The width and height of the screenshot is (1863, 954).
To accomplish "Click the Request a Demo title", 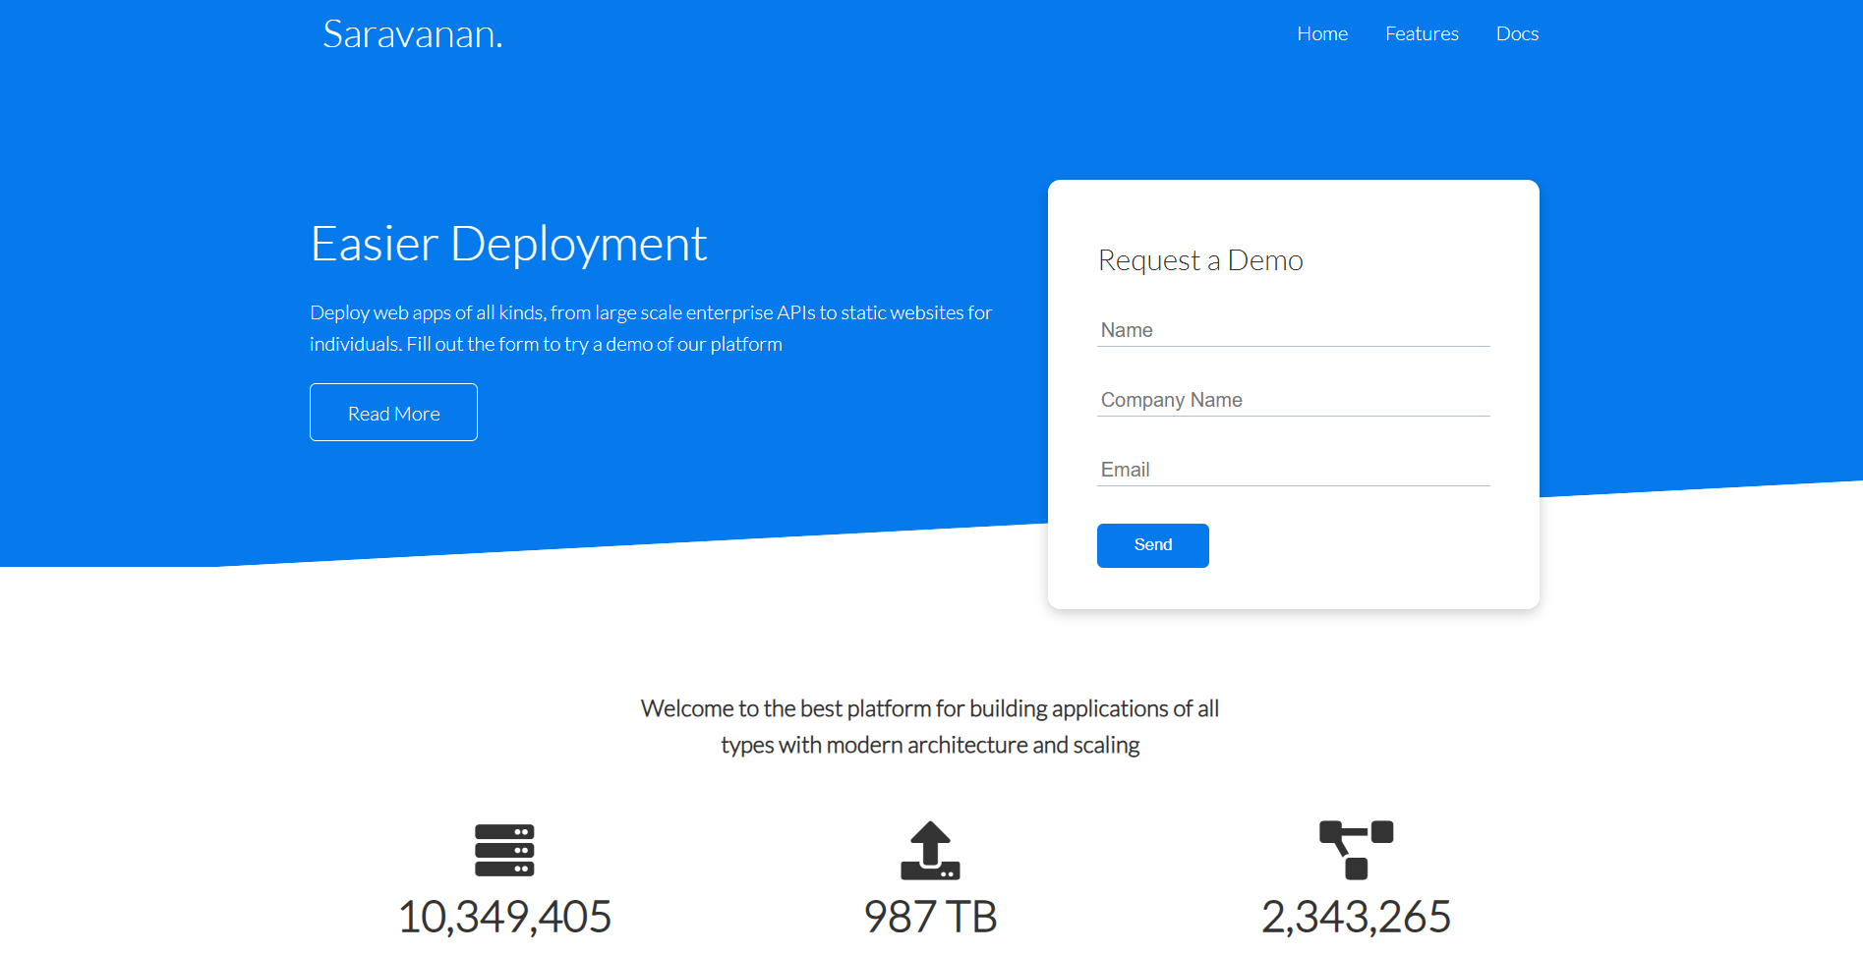I will click(1200, 260).
